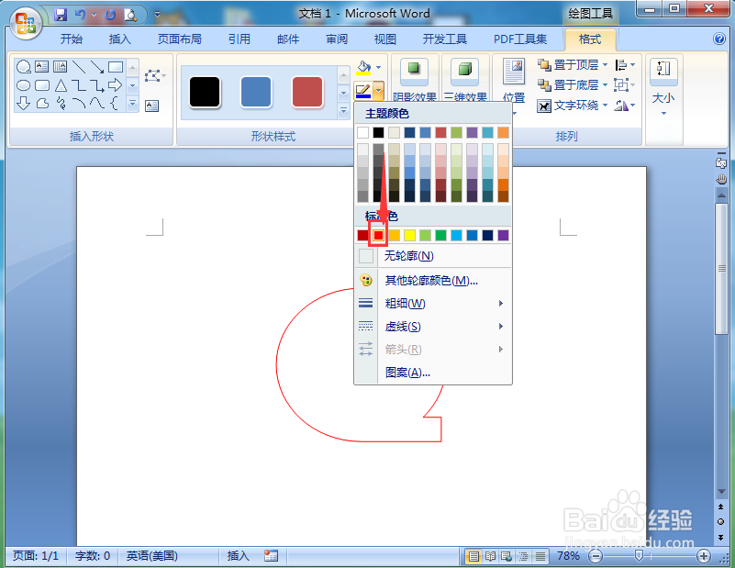Select the down block arrow shape
The image size is (735, 568).
tap(24, 103)
